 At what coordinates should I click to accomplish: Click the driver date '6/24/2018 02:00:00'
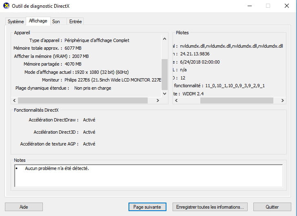200,62
